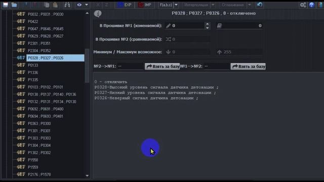The image size is (324, 182).
Task: Select tree item P0328 ; P0327 ; P0326
Action: (55, 58)
